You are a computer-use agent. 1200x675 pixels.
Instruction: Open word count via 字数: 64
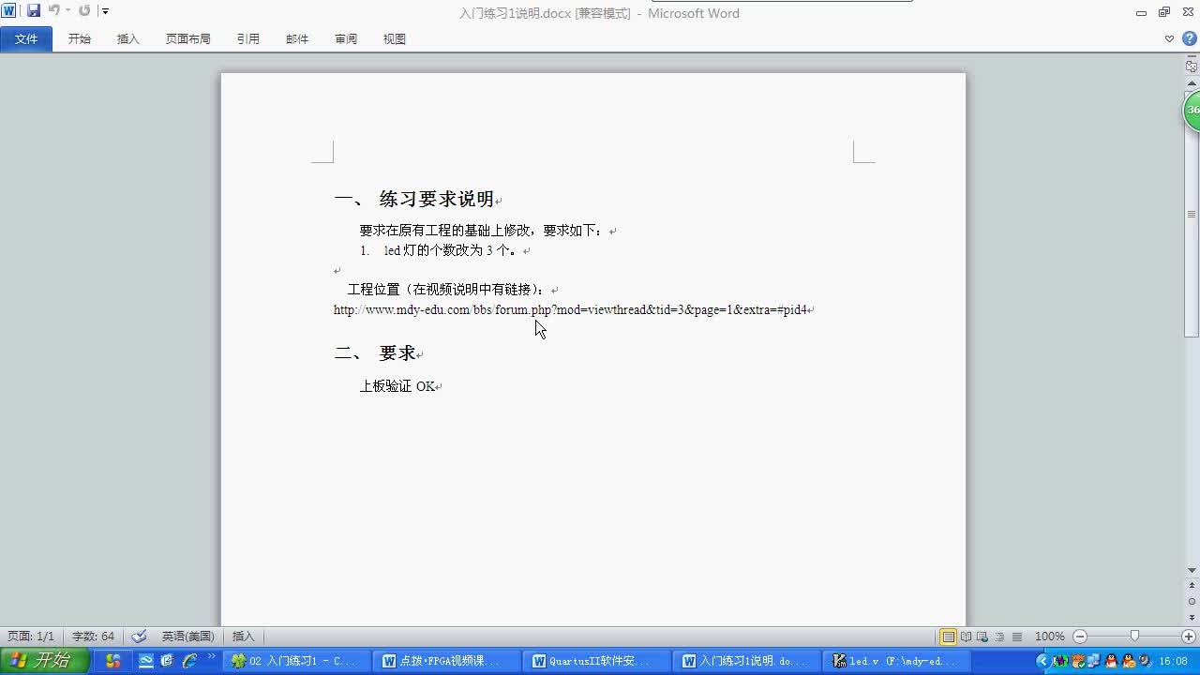click(x=93, y=637)
